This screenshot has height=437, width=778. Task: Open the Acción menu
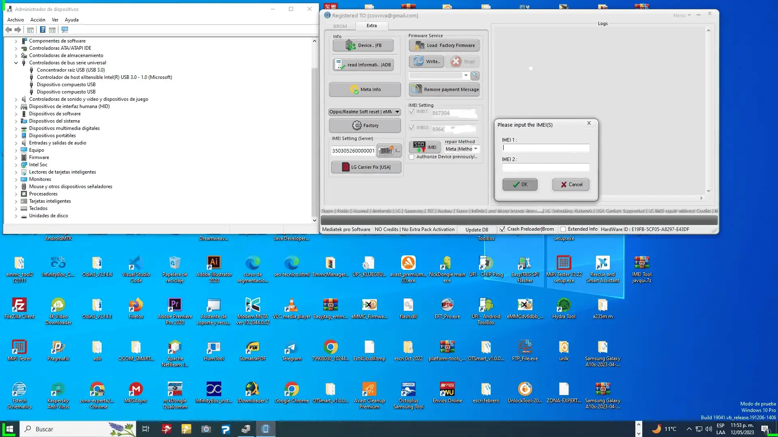click(x=38, y=20)
